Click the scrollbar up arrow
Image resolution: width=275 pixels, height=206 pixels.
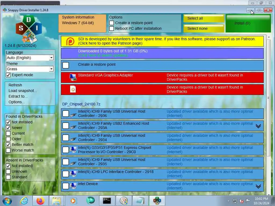pyautogui.click(x=269, y=37)
